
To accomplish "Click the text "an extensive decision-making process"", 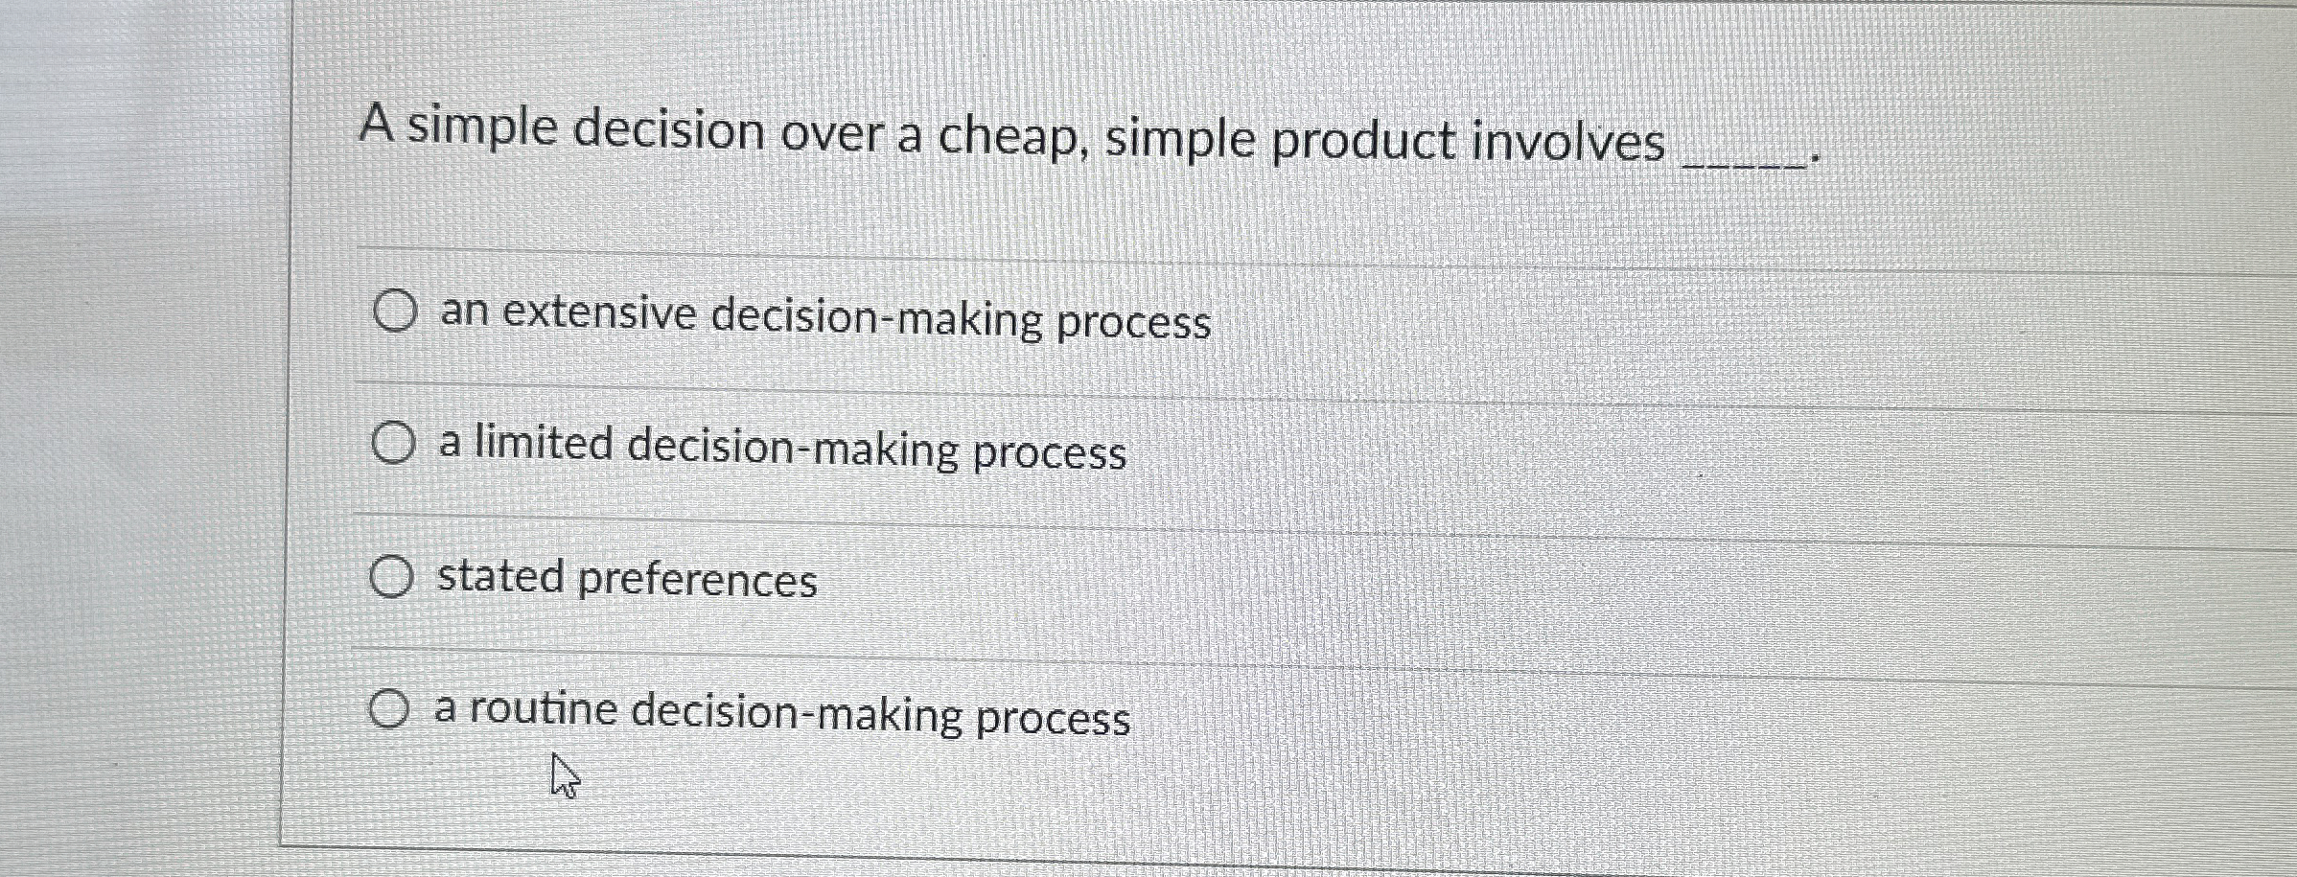I will tap(824, 316).
